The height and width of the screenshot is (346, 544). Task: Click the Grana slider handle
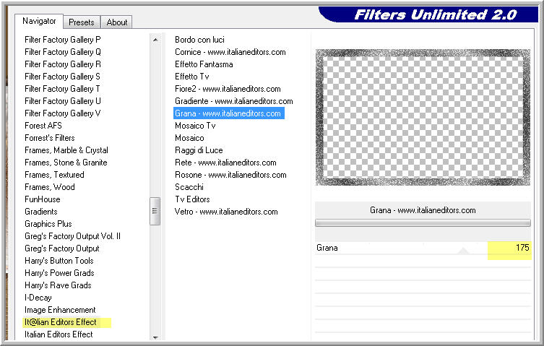(463, 251)
